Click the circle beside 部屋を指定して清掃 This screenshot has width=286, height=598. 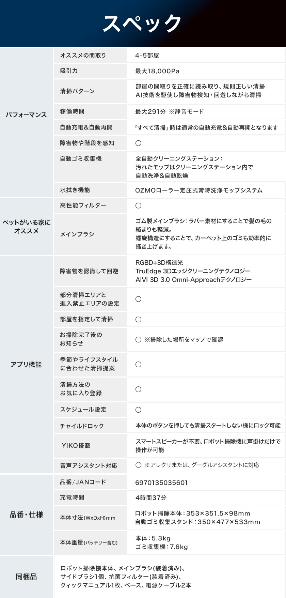click(138, 320)
